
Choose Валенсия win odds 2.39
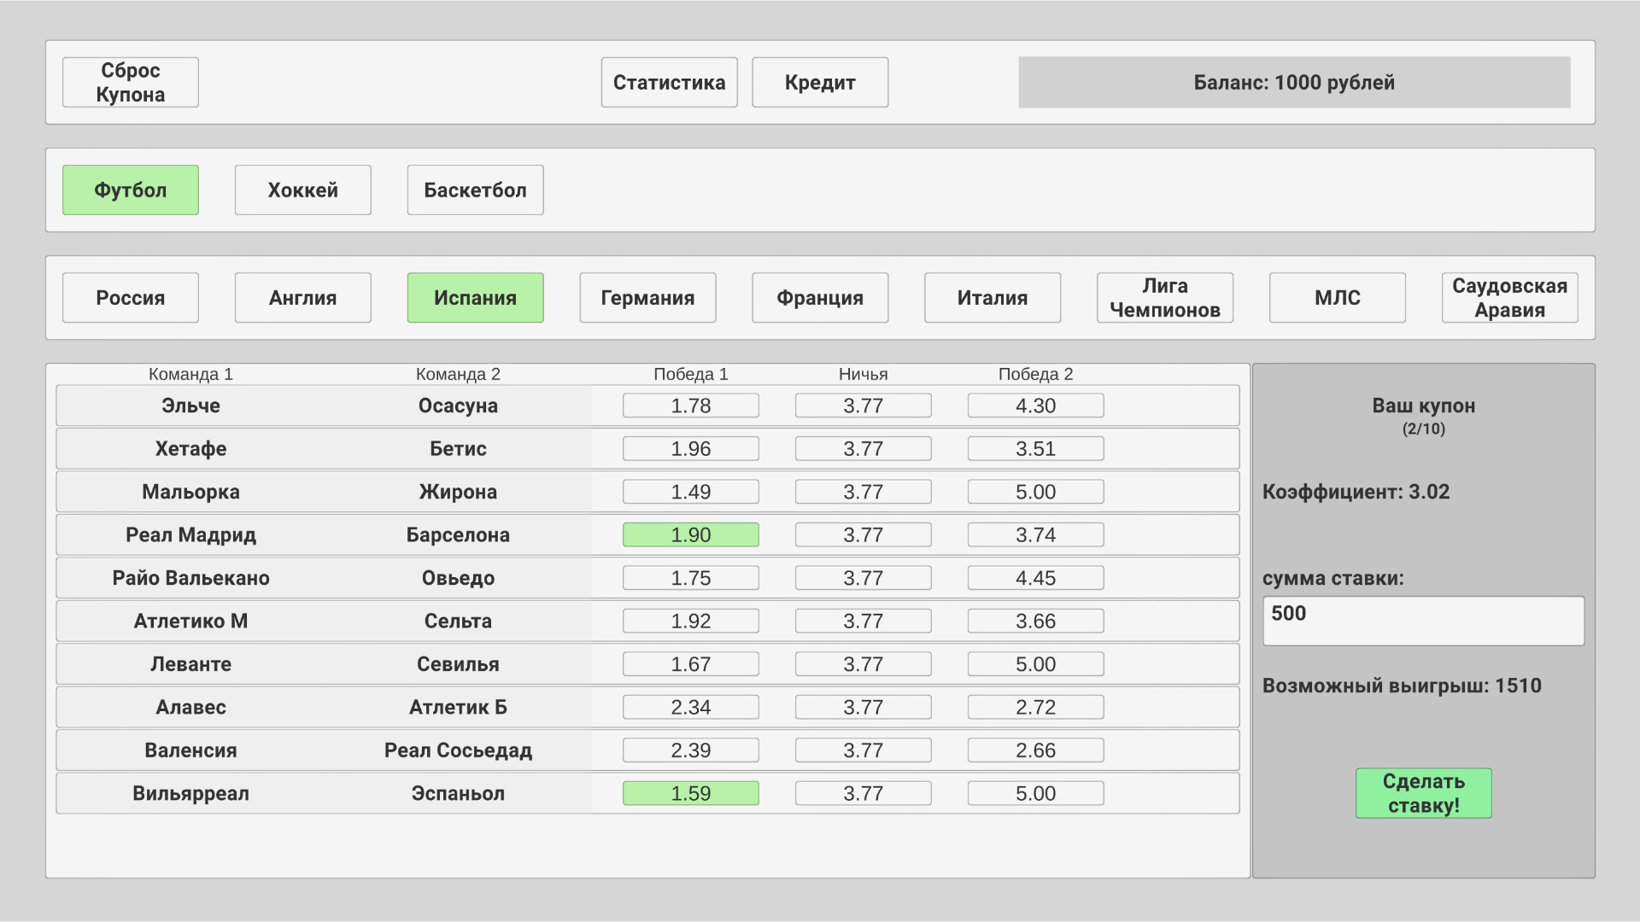[x=690, y=750]
